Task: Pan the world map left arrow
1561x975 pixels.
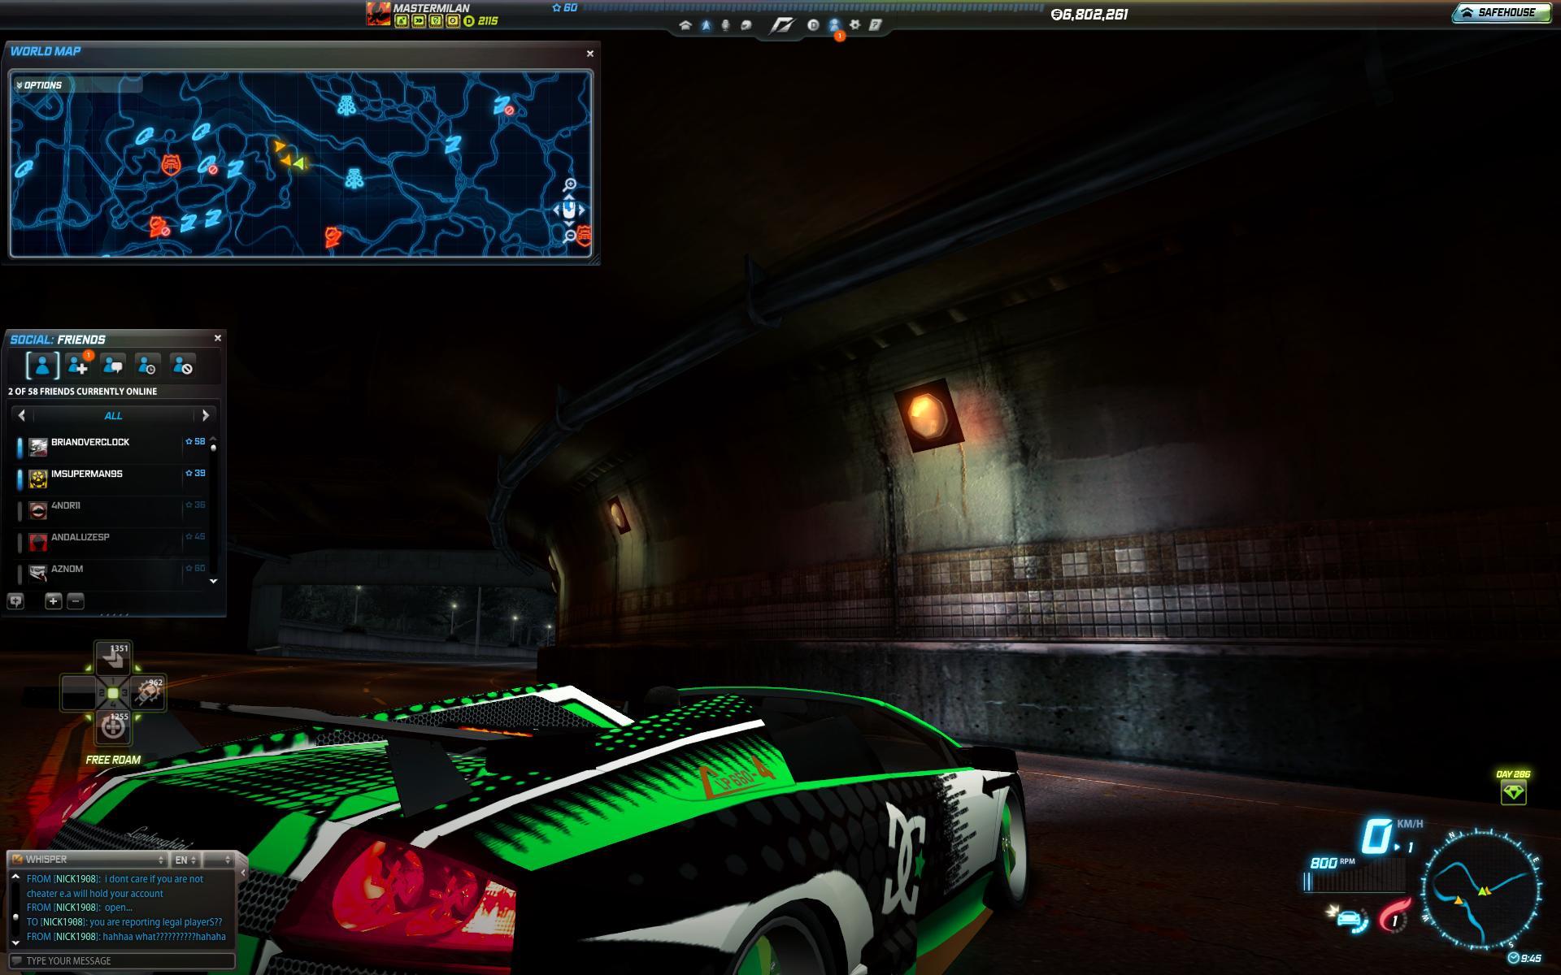Action: click(x=557, y=210)
